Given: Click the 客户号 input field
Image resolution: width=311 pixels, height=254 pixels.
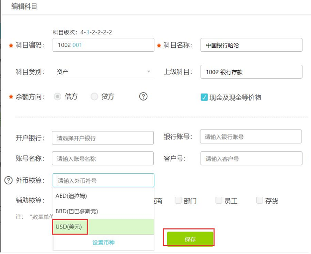Looking at the screenshot, I should pyautogui.click(x=251, y=159).
